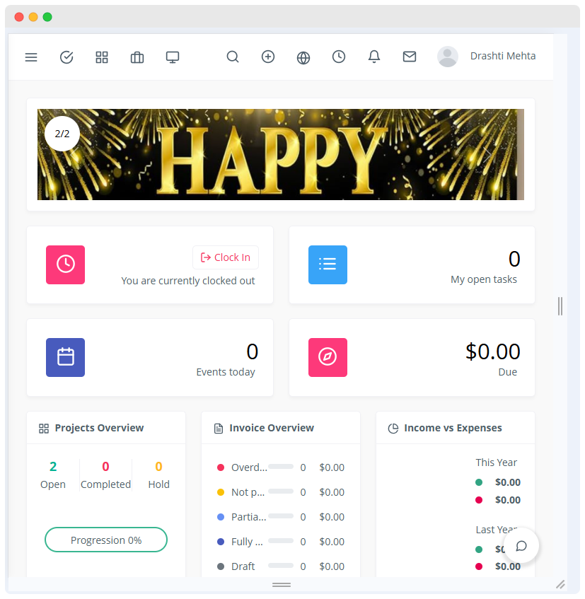Viewport: 585px width, 599px height.
Task: Open notifications bell
Action: [374, 57]
